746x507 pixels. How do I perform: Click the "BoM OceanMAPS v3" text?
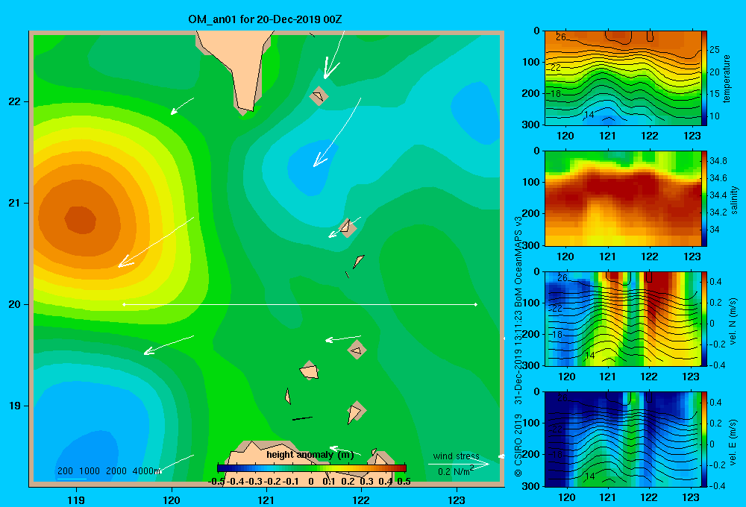pos(518,261)
